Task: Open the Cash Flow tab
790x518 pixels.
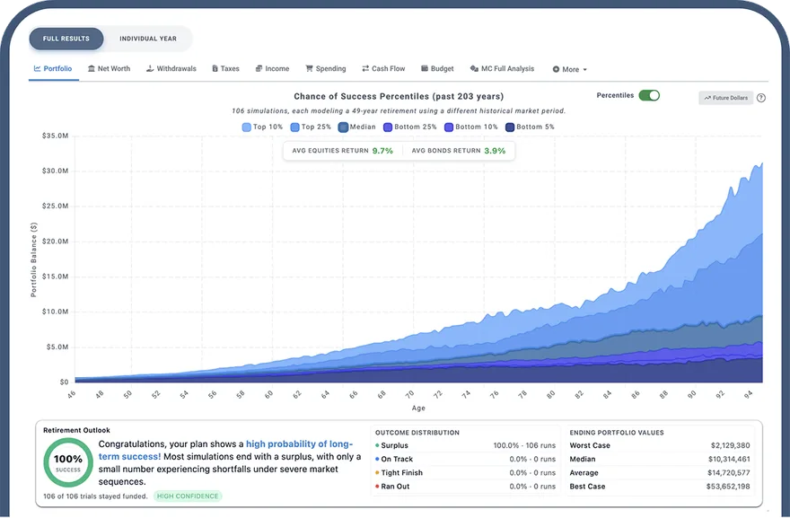Action: coord(383,68)
